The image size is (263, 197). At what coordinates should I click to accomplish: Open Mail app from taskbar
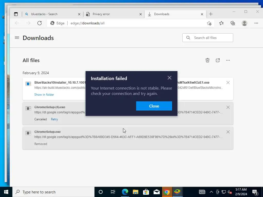point(156,192)
